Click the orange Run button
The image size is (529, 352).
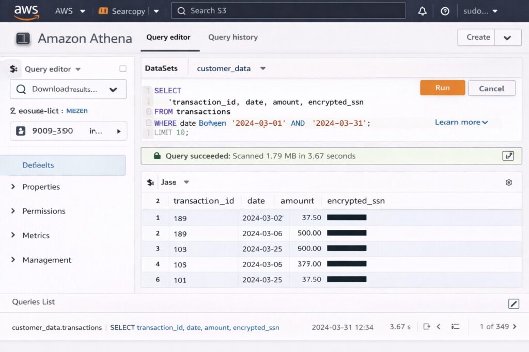pyautogui.click(x=442, y=88)
